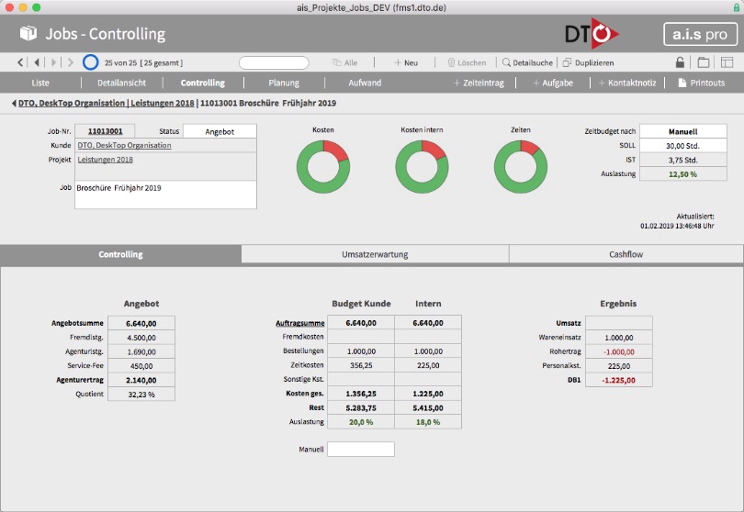
Task: Add an Aufgabe
Action: [553, 83]
